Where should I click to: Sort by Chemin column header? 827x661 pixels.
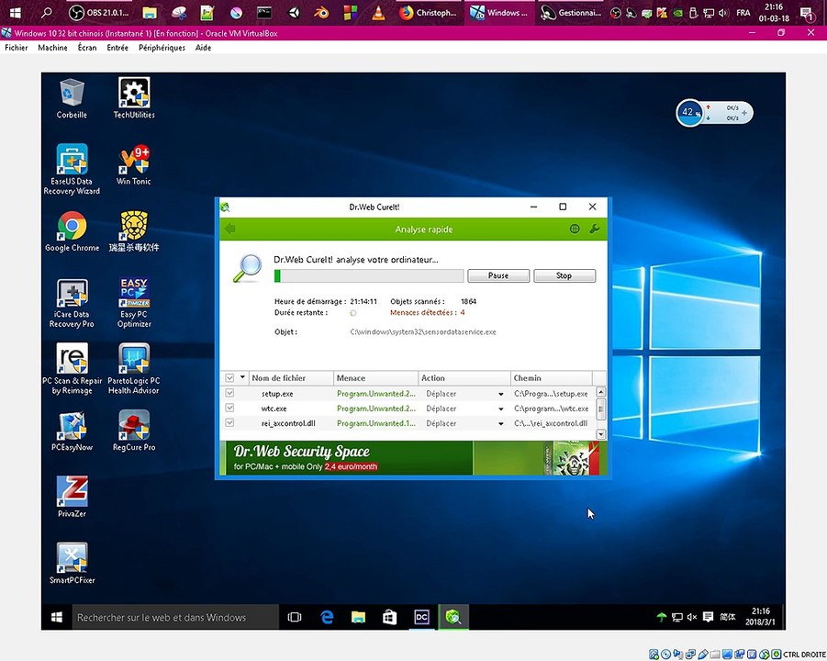pos(551,377)
